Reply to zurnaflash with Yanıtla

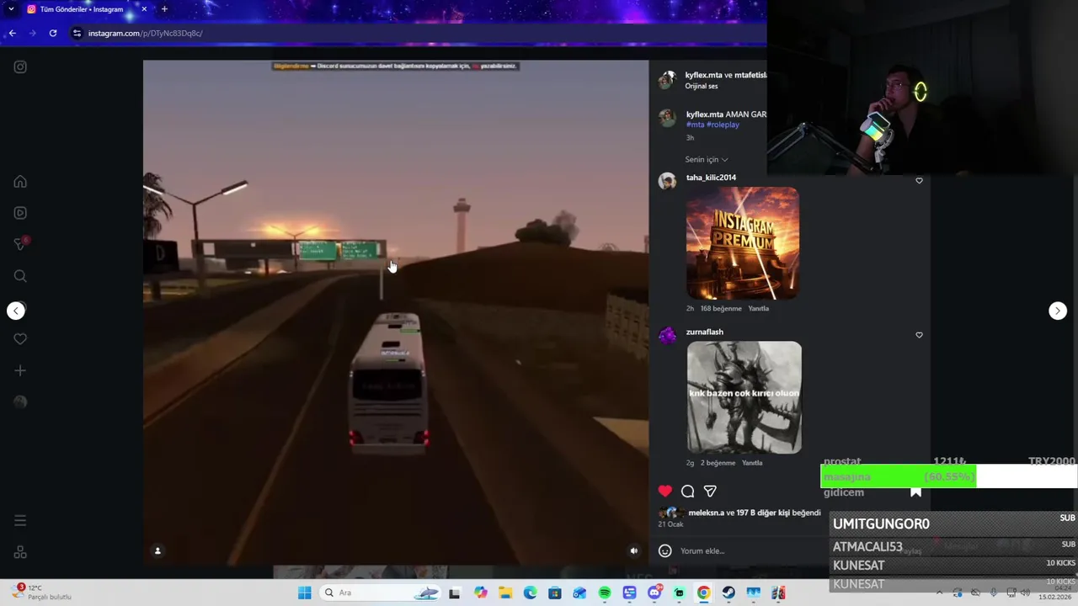point(752,463)
